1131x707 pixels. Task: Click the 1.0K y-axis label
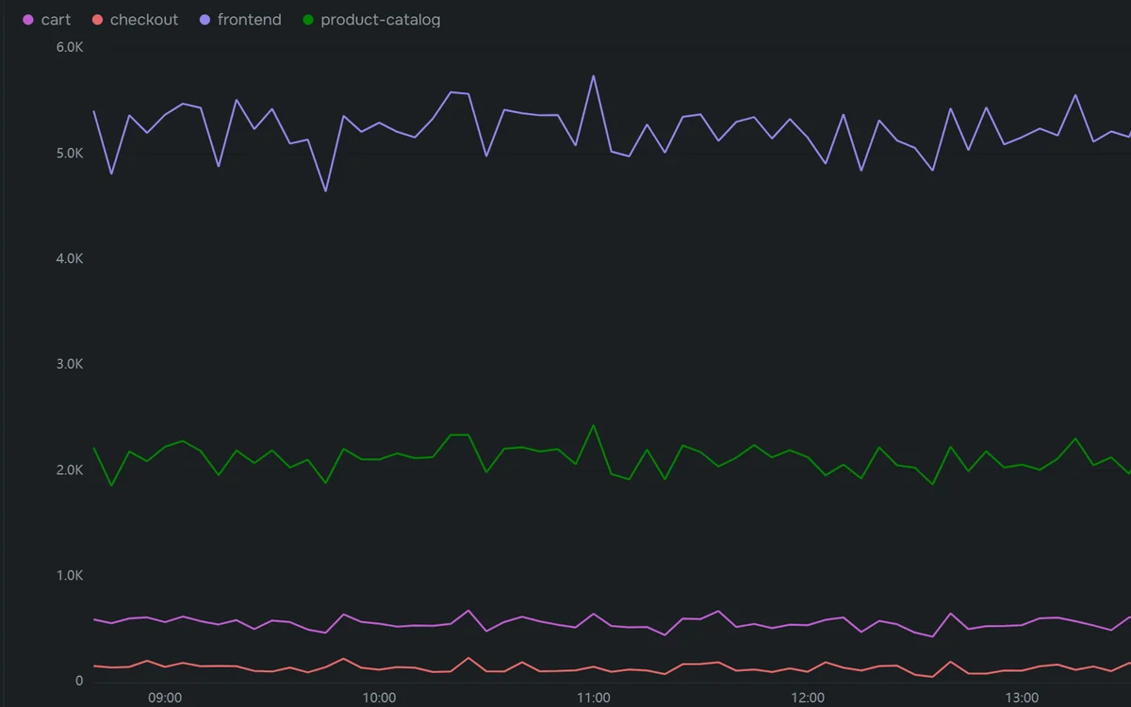pyautogui.click(x=70, y=576)
